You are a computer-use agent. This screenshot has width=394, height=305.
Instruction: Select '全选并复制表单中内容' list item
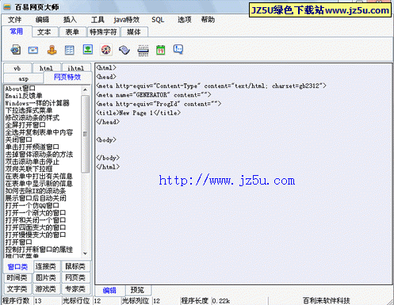[39, 132]
